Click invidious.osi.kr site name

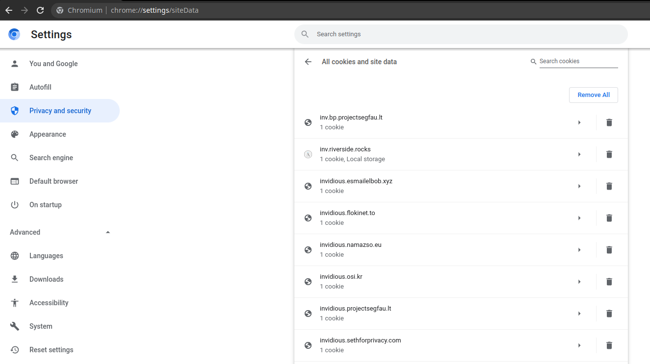[x=341, y=277]
